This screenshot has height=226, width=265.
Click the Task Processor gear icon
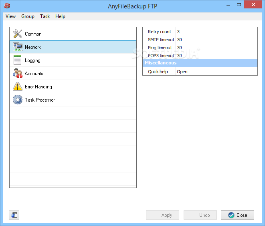(18, 100)
